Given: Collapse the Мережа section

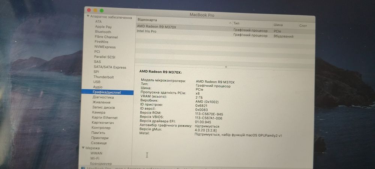Looking at the screenshot, I should click(x=84, y=148).
